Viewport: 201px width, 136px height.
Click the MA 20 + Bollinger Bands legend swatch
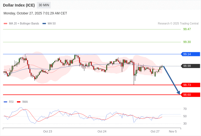(5, 24)
